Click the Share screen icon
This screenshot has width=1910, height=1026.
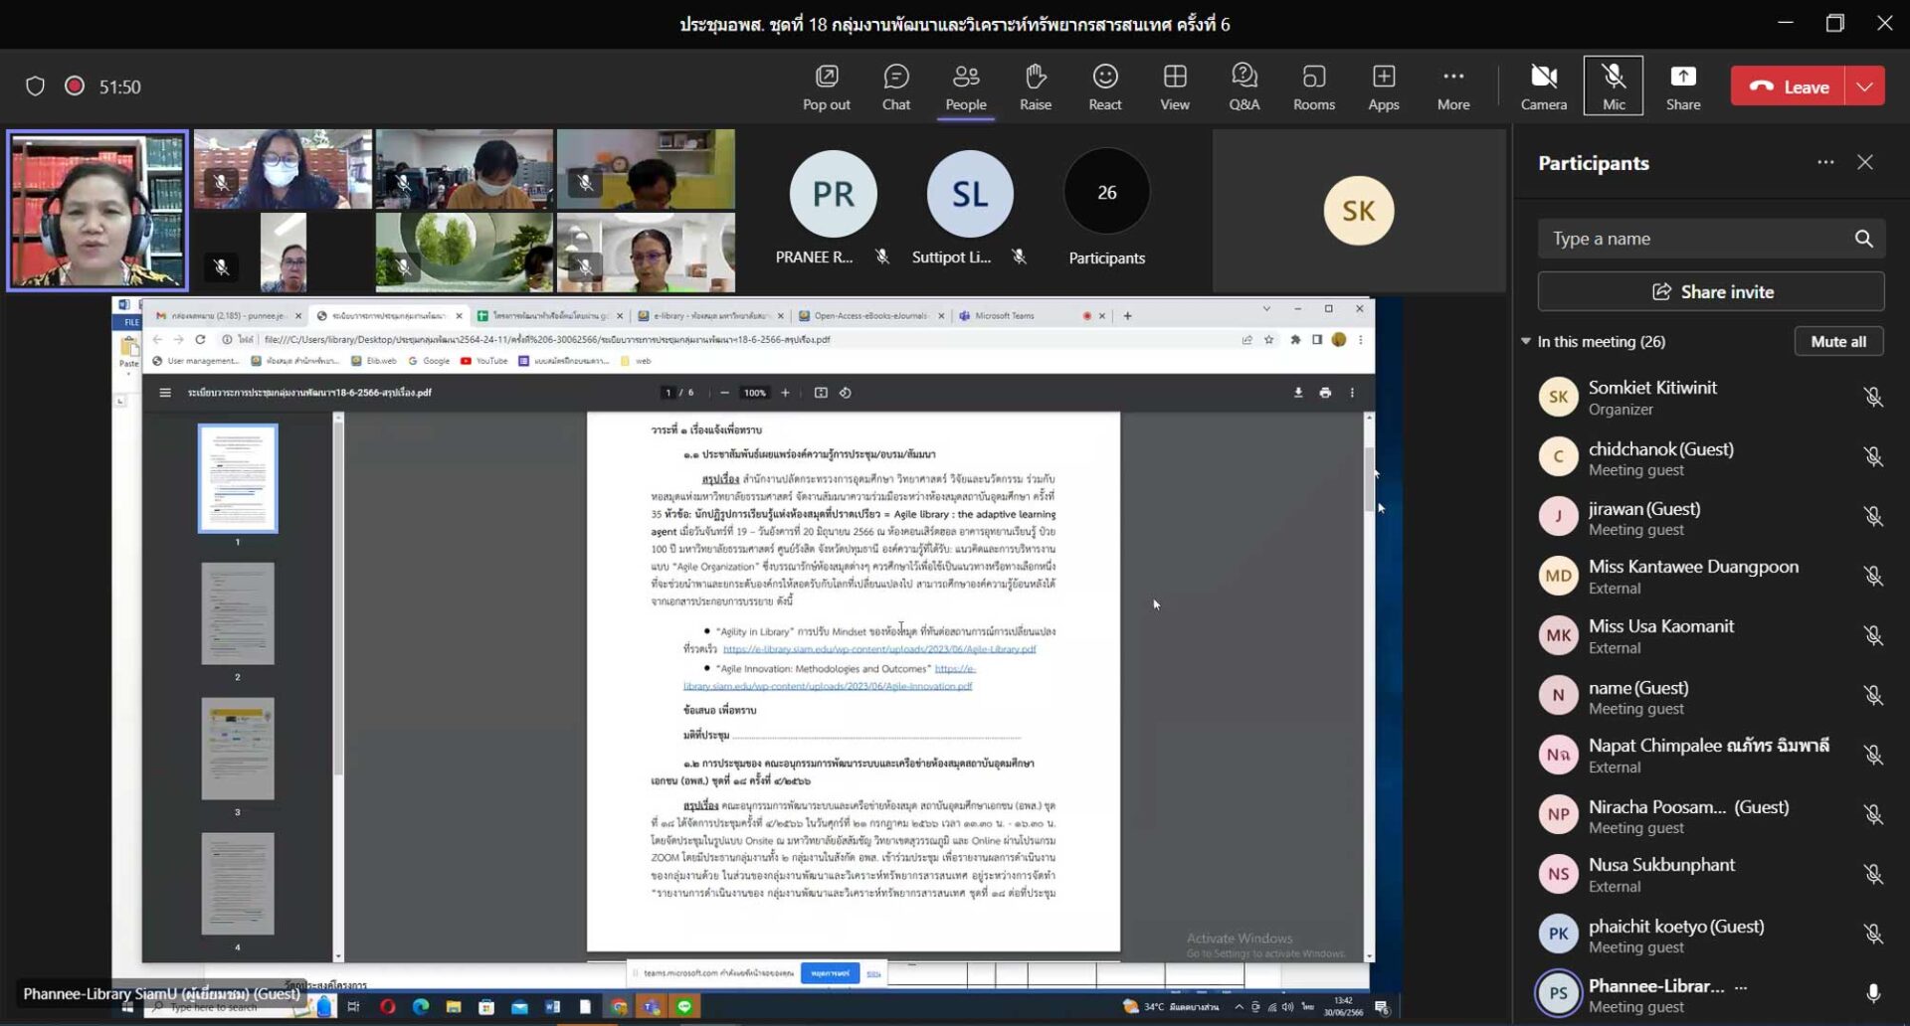[1682, 86]
